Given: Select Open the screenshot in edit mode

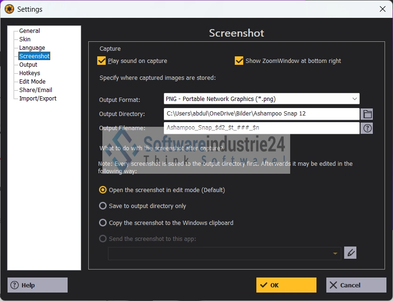Looking at the screenshot, I should [103, 190].
